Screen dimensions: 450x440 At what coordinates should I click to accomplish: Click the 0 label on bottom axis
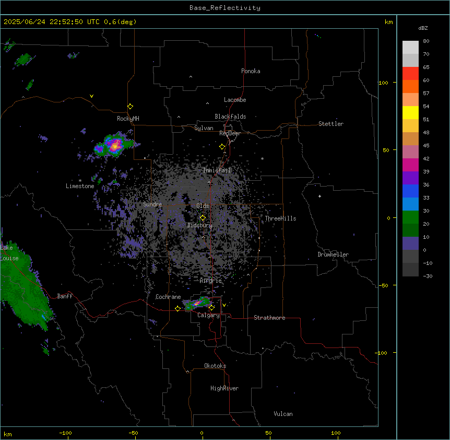click(202, 433)
